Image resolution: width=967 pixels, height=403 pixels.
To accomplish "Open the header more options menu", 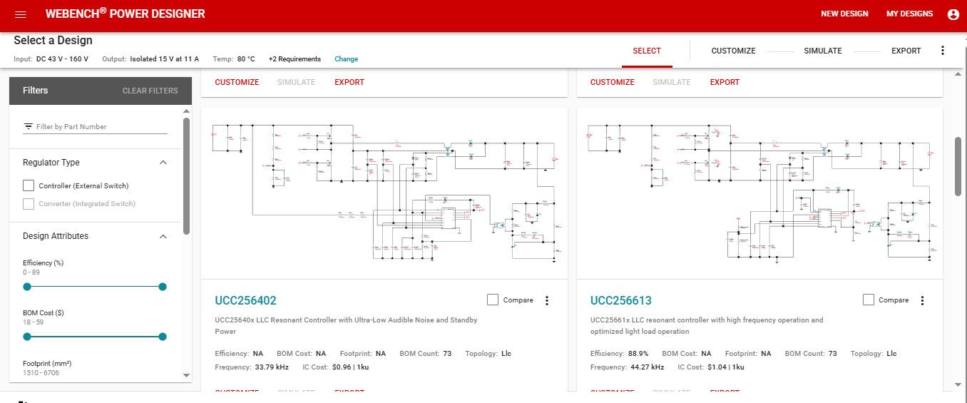I will (943, 51).
